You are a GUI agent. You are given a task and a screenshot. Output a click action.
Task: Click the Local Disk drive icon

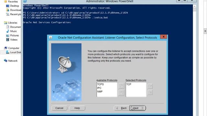(8, 52)
